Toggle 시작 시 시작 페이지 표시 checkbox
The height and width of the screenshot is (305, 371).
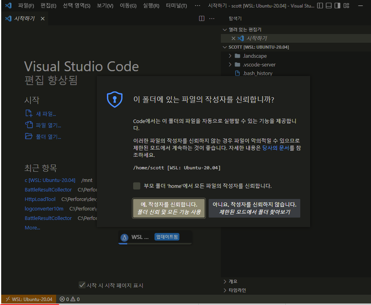[x=82, y=285]
